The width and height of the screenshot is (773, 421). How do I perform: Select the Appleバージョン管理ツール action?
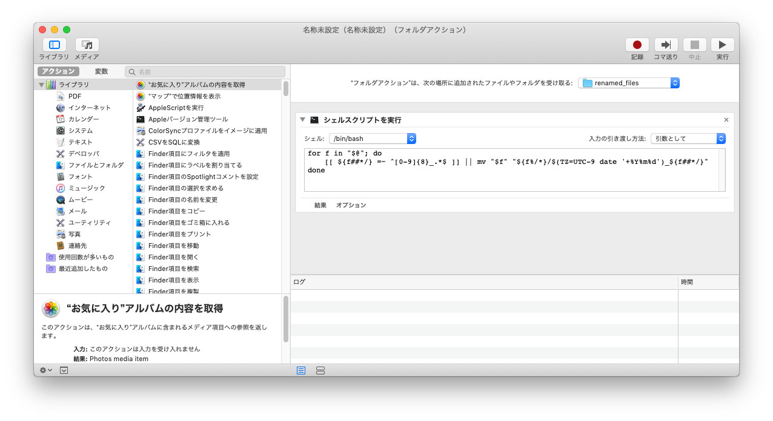click(207, 119)
